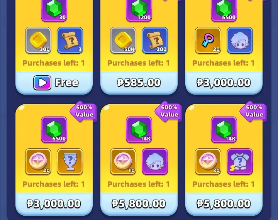Buy the ₱3,000.00 pack with trophy
This screenshot has width=278, height=220.
tap(54, 204)
